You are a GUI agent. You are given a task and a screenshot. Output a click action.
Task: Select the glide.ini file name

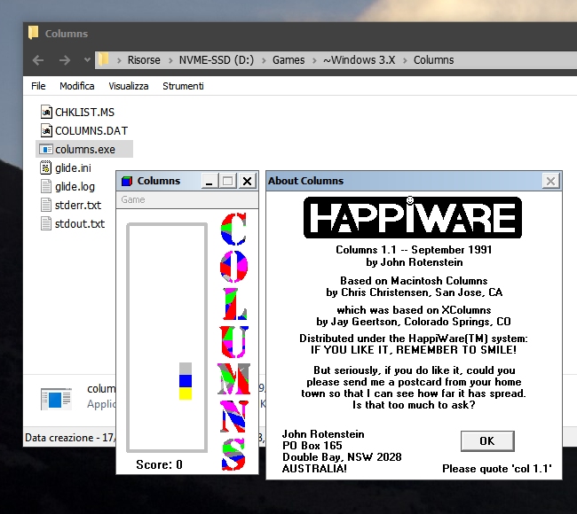click(x=73, y=167)
